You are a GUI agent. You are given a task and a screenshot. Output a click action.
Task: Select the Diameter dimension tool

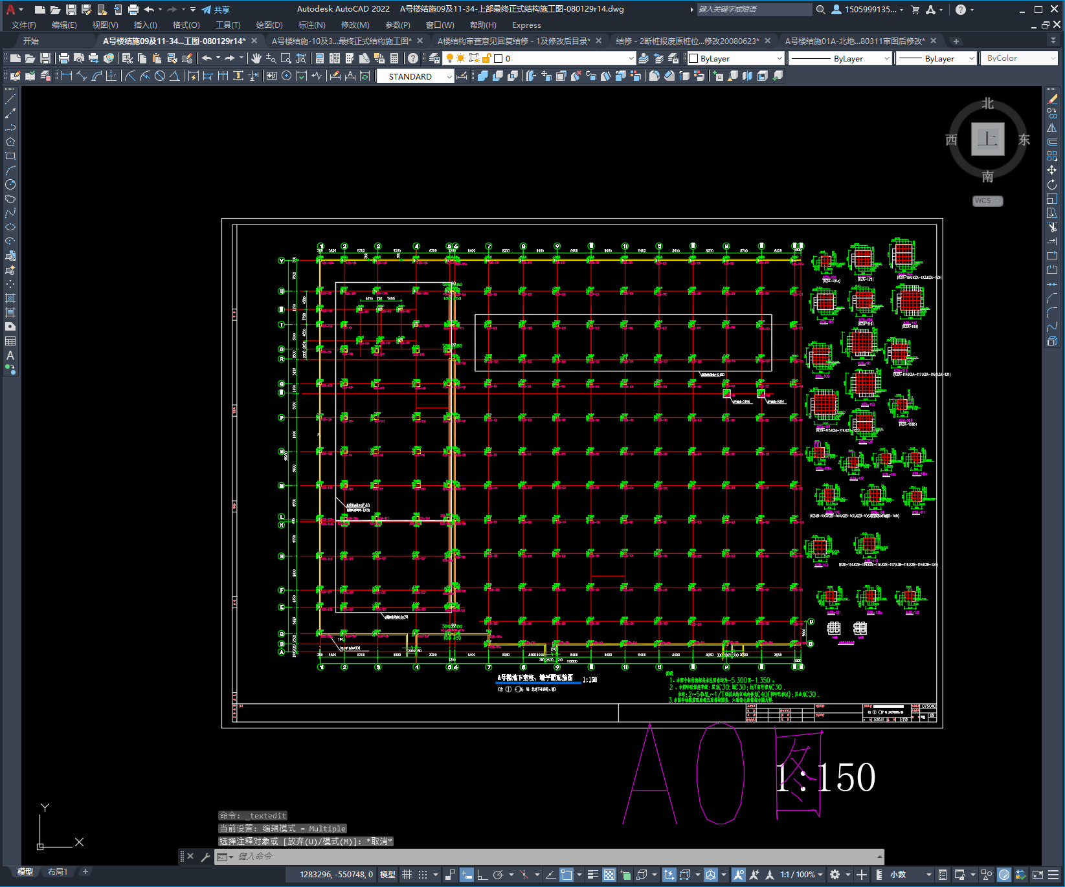click(x=160, y=76)
